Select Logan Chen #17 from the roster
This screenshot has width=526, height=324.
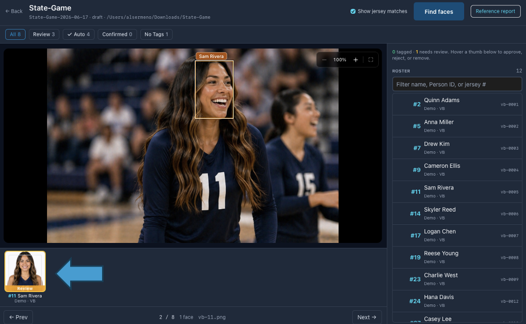tap(457, 235)
